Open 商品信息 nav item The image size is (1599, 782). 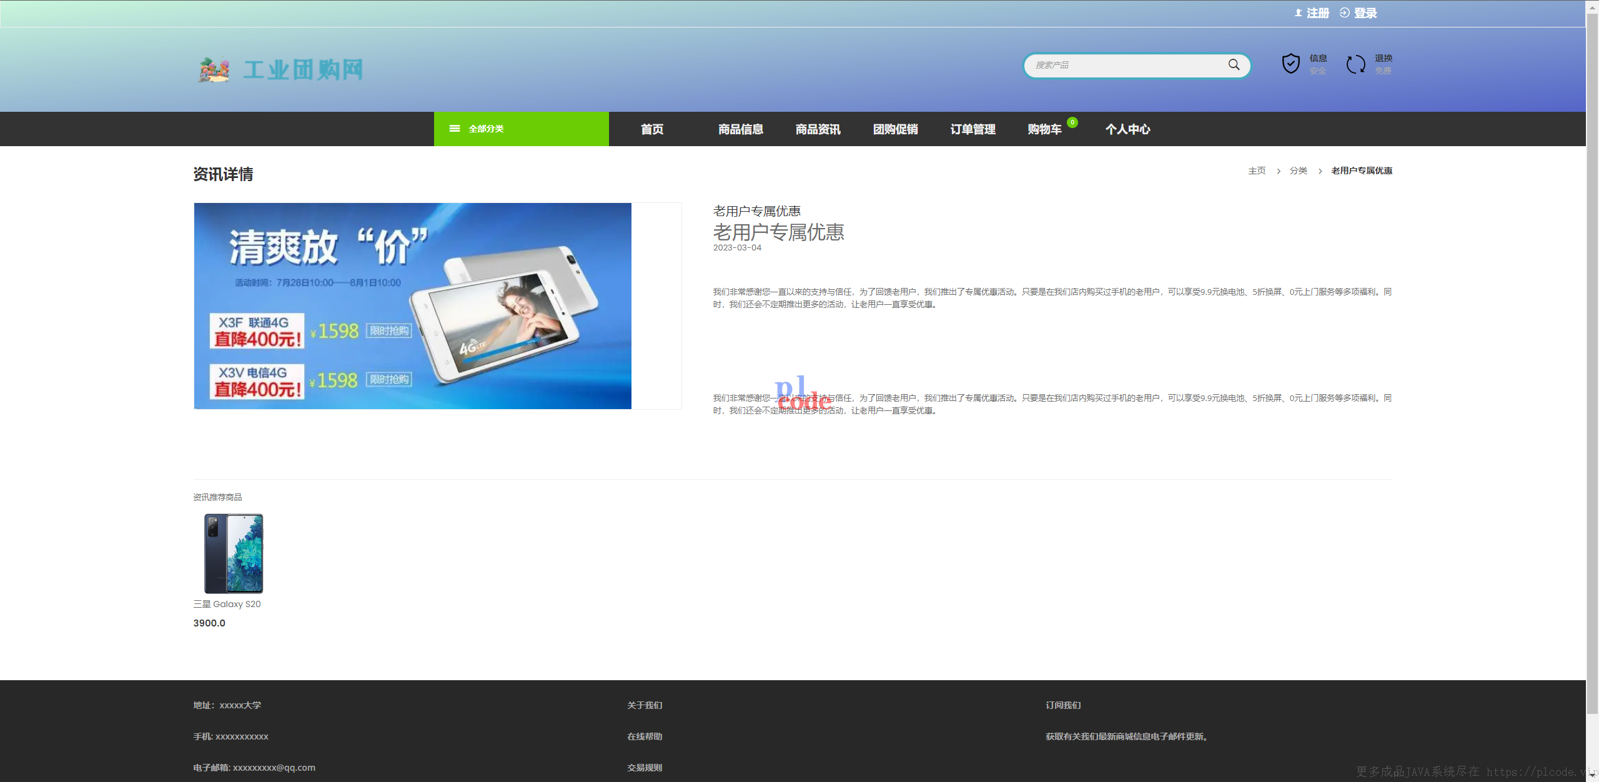(741, 129)
